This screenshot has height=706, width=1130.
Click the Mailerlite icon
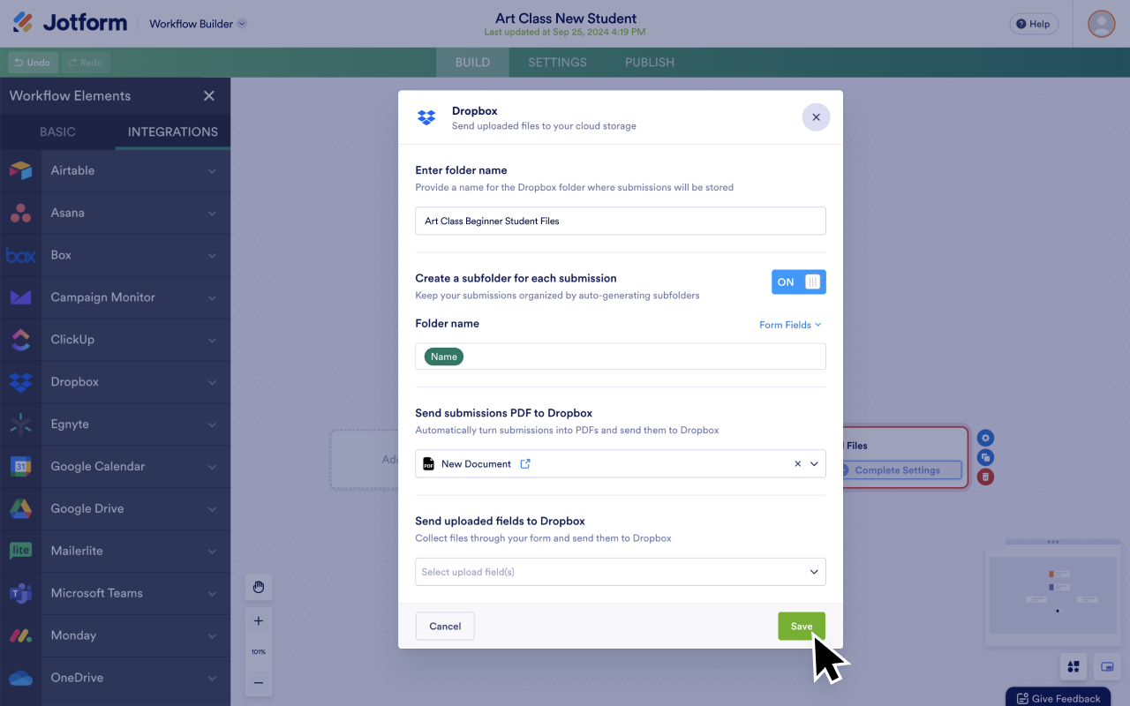20,551
